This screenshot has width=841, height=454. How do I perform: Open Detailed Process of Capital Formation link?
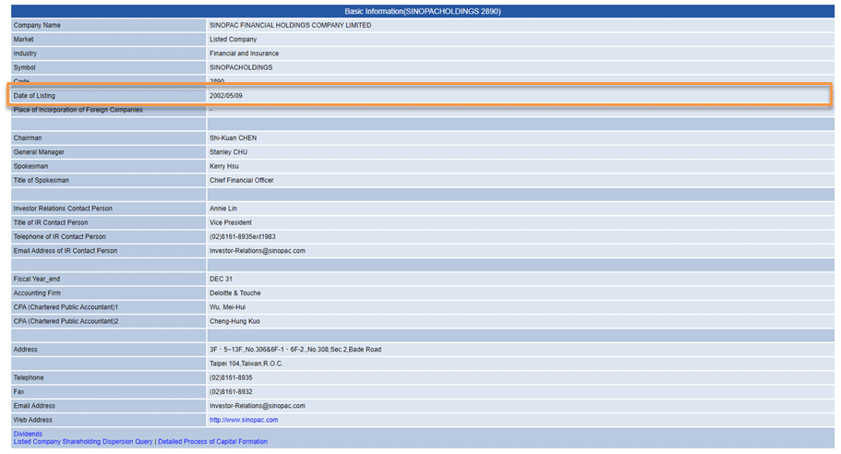[x=212, y=442]
